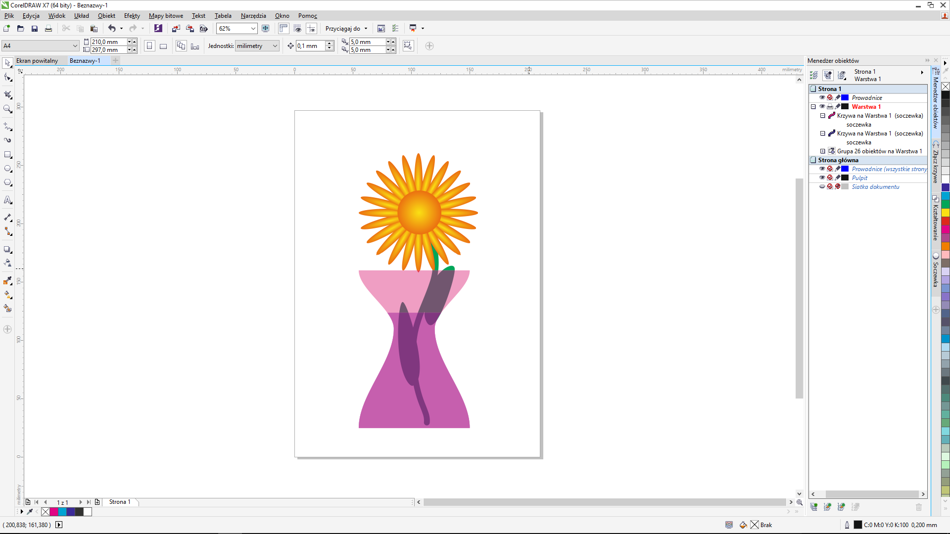Toggle visibility of Siatka dokumentu layer

point(822,186)
